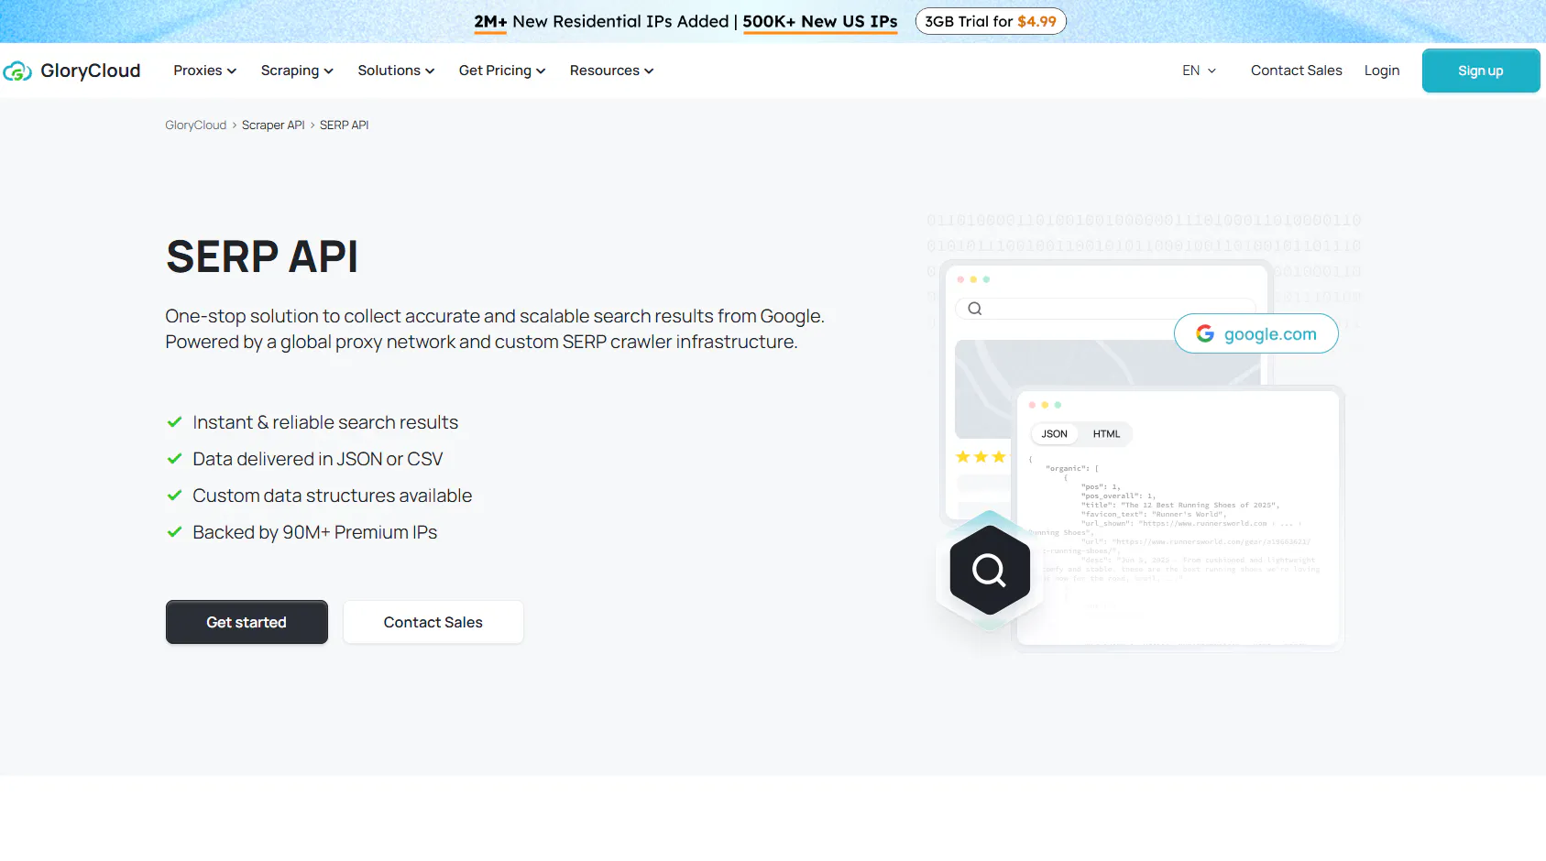Viewport: 1546px width, 861px height.
Task: Click the mock search input field in the illustration
Action: (1105, 309)
